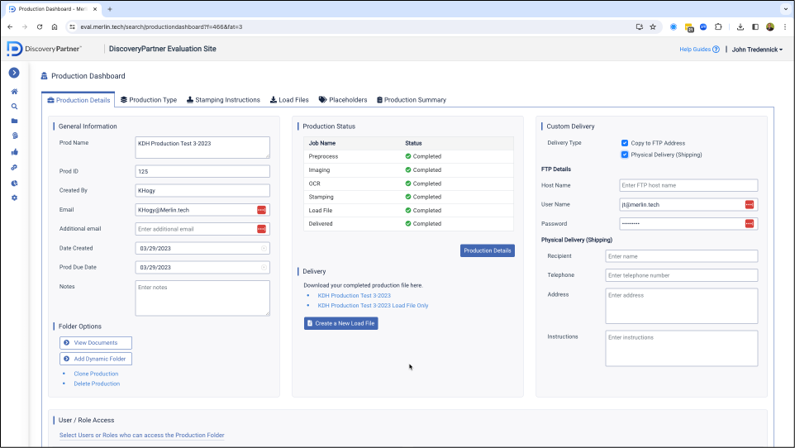Open the Production Summary tab

coord(412,100)
